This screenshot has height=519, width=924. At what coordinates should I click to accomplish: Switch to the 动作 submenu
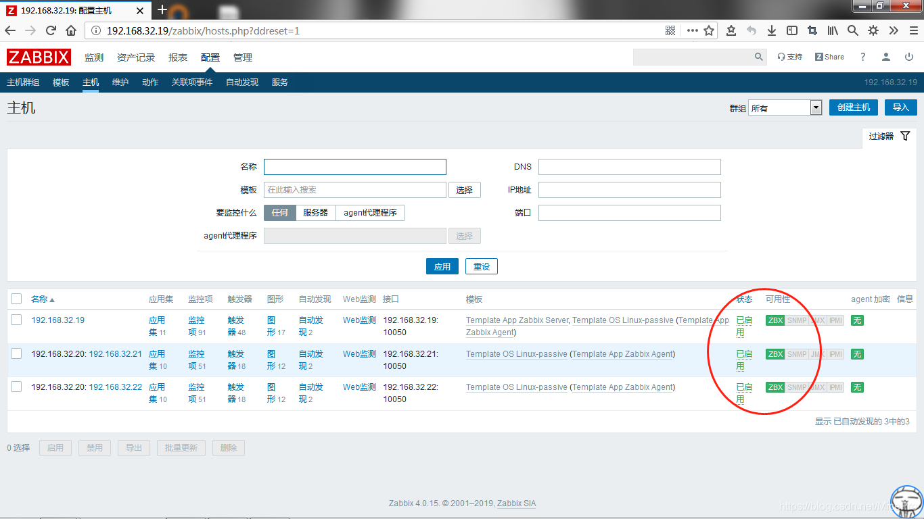click(x=150, y=82)
